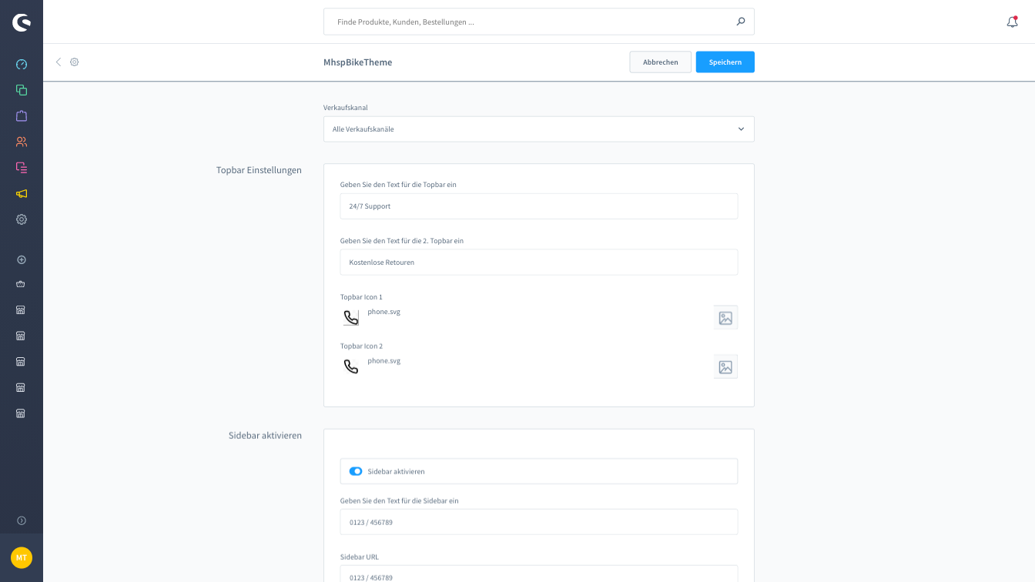Screen dimensions: 1035x582
Task: Go back using the left chevron
Action: (x=59, y=62)
